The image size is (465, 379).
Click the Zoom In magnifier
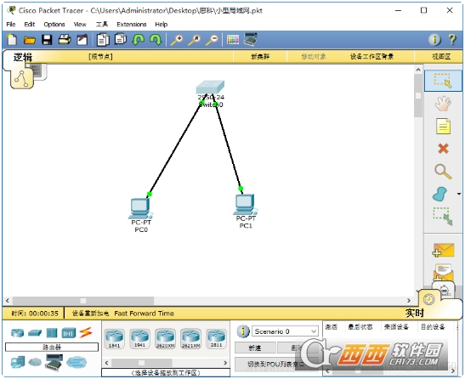[177, 40]
